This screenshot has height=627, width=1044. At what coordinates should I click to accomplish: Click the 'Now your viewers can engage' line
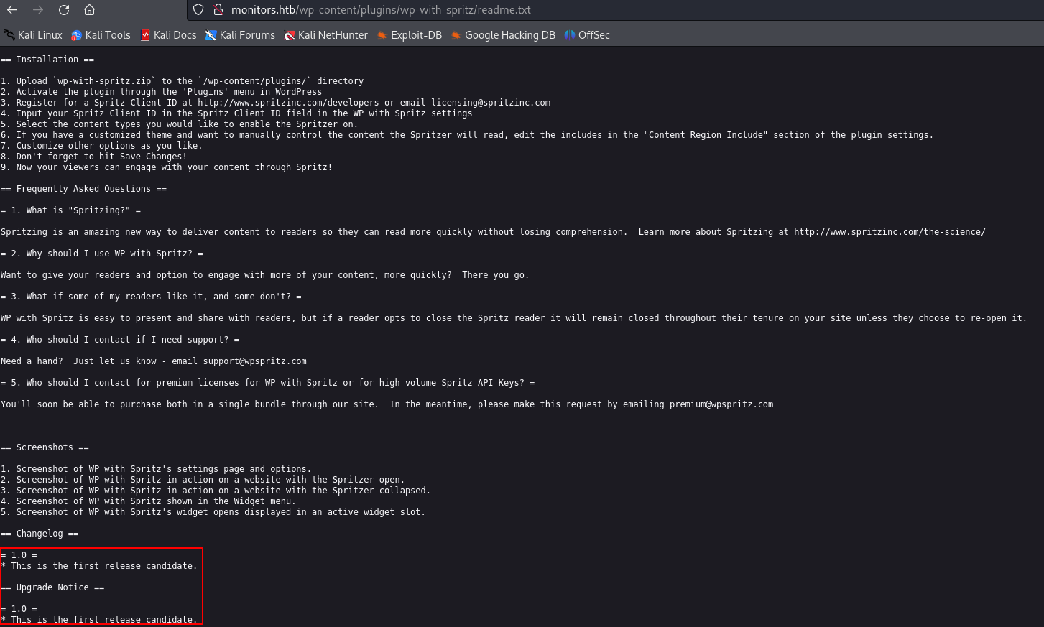click(167, 167)
